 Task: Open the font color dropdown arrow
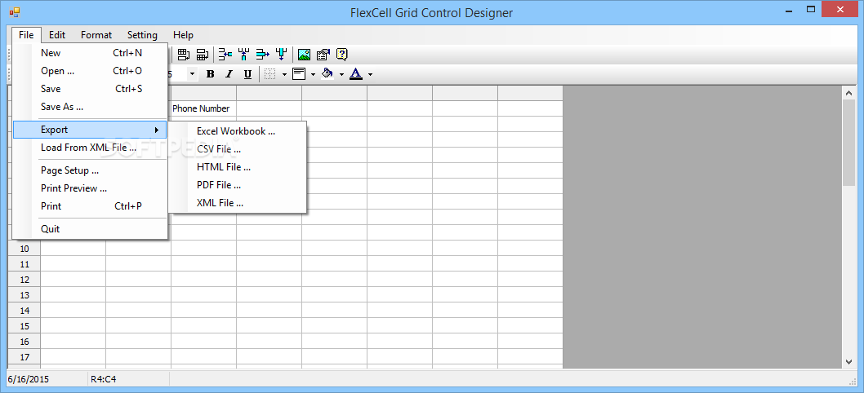pyautogui.click(x=370, y=74)
